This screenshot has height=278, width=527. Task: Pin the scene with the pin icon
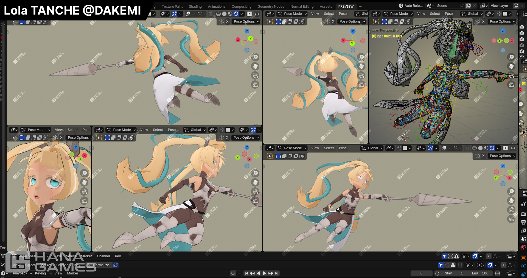(462, 6)
